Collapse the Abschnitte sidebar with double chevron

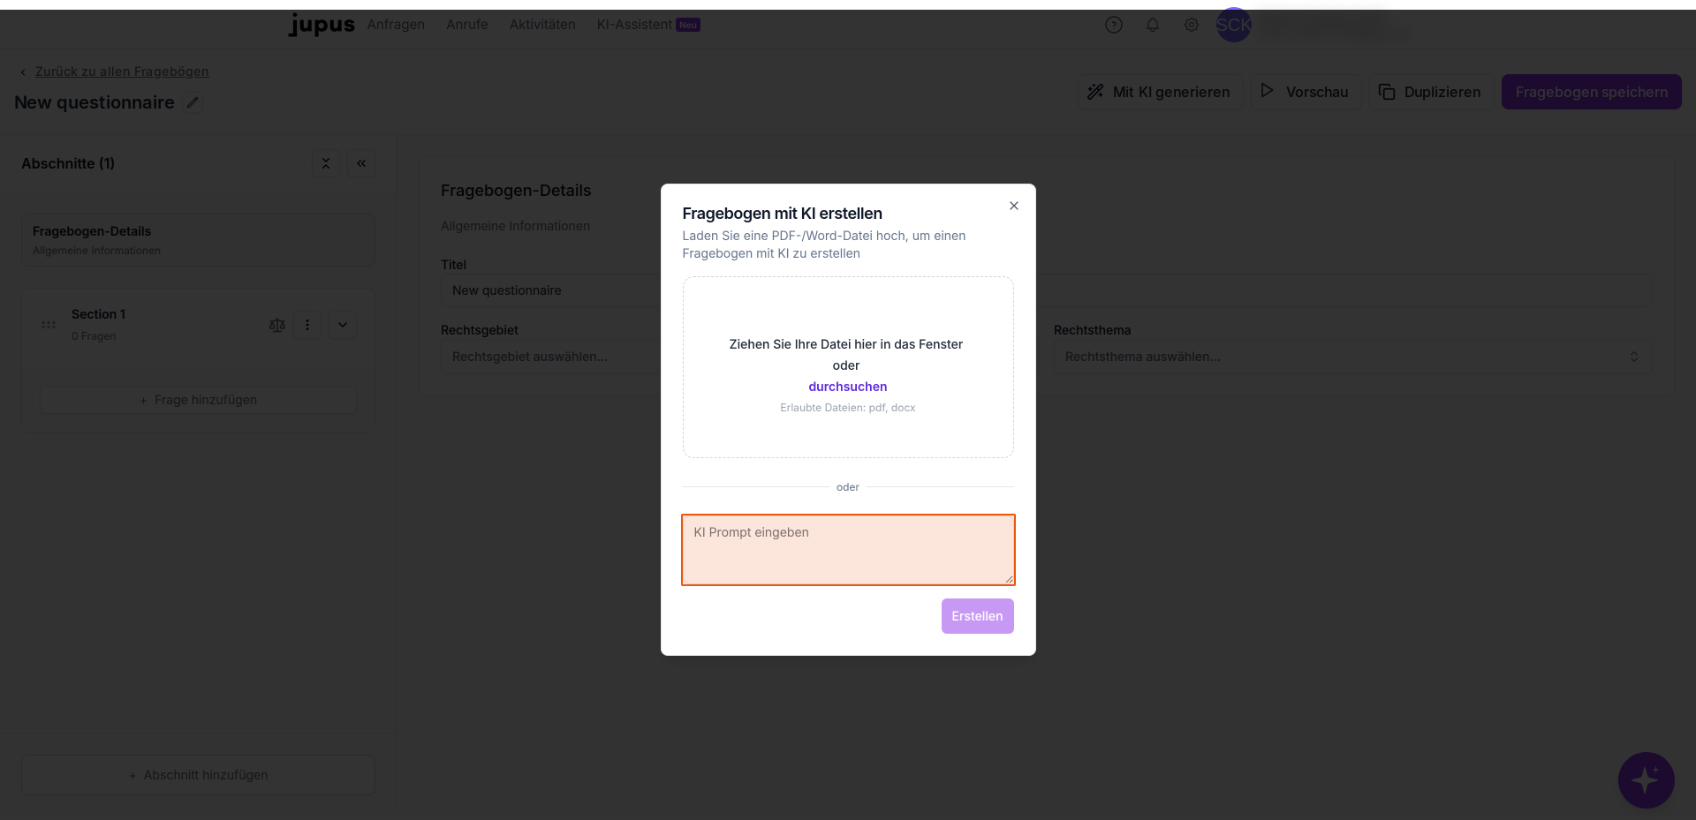[x=361, y=163]
